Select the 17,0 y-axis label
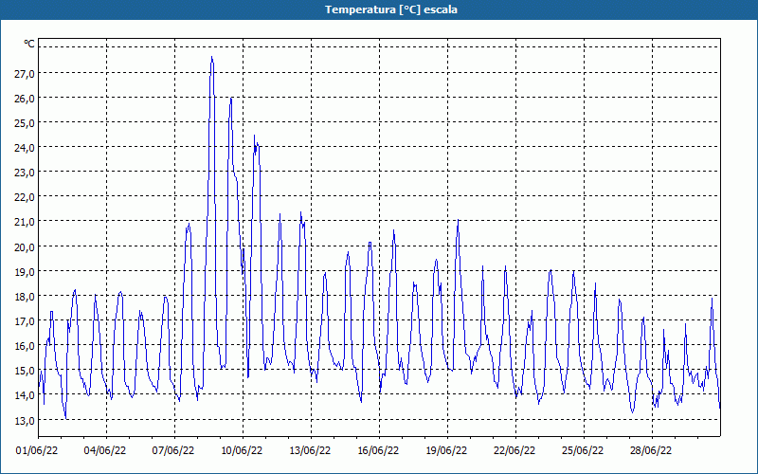Image resolution: width=758 pixels, height=474 pixels. click(25, 320)
